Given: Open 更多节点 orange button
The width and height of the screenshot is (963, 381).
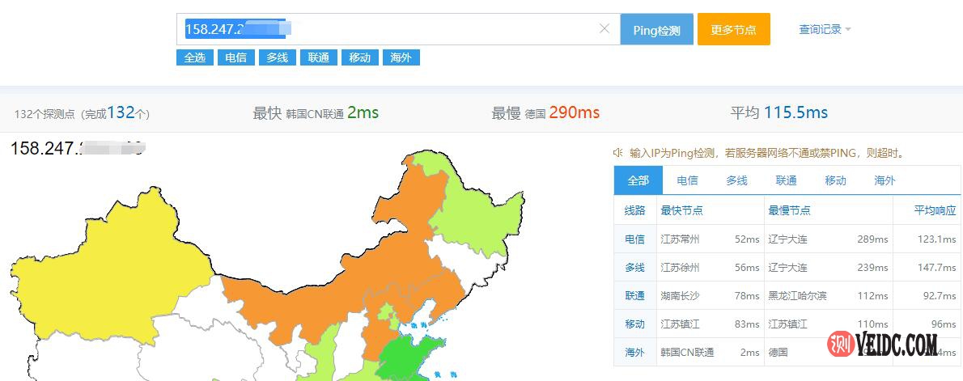Looking at the screenshot, I should (733, 29).
